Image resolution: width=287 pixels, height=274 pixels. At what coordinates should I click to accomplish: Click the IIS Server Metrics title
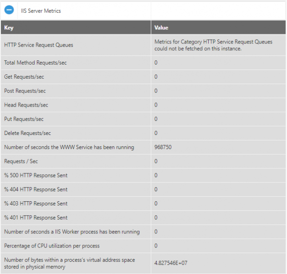click(41, 11)
